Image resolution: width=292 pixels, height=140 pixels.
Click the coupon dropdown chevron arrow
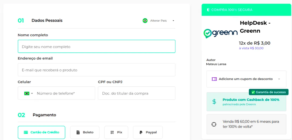pyautogui.click(x=279, y=79)
